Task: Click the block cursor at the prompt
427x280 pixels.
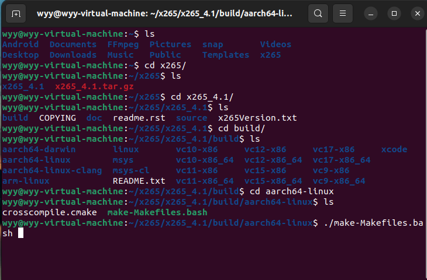Action: [20, 233]
